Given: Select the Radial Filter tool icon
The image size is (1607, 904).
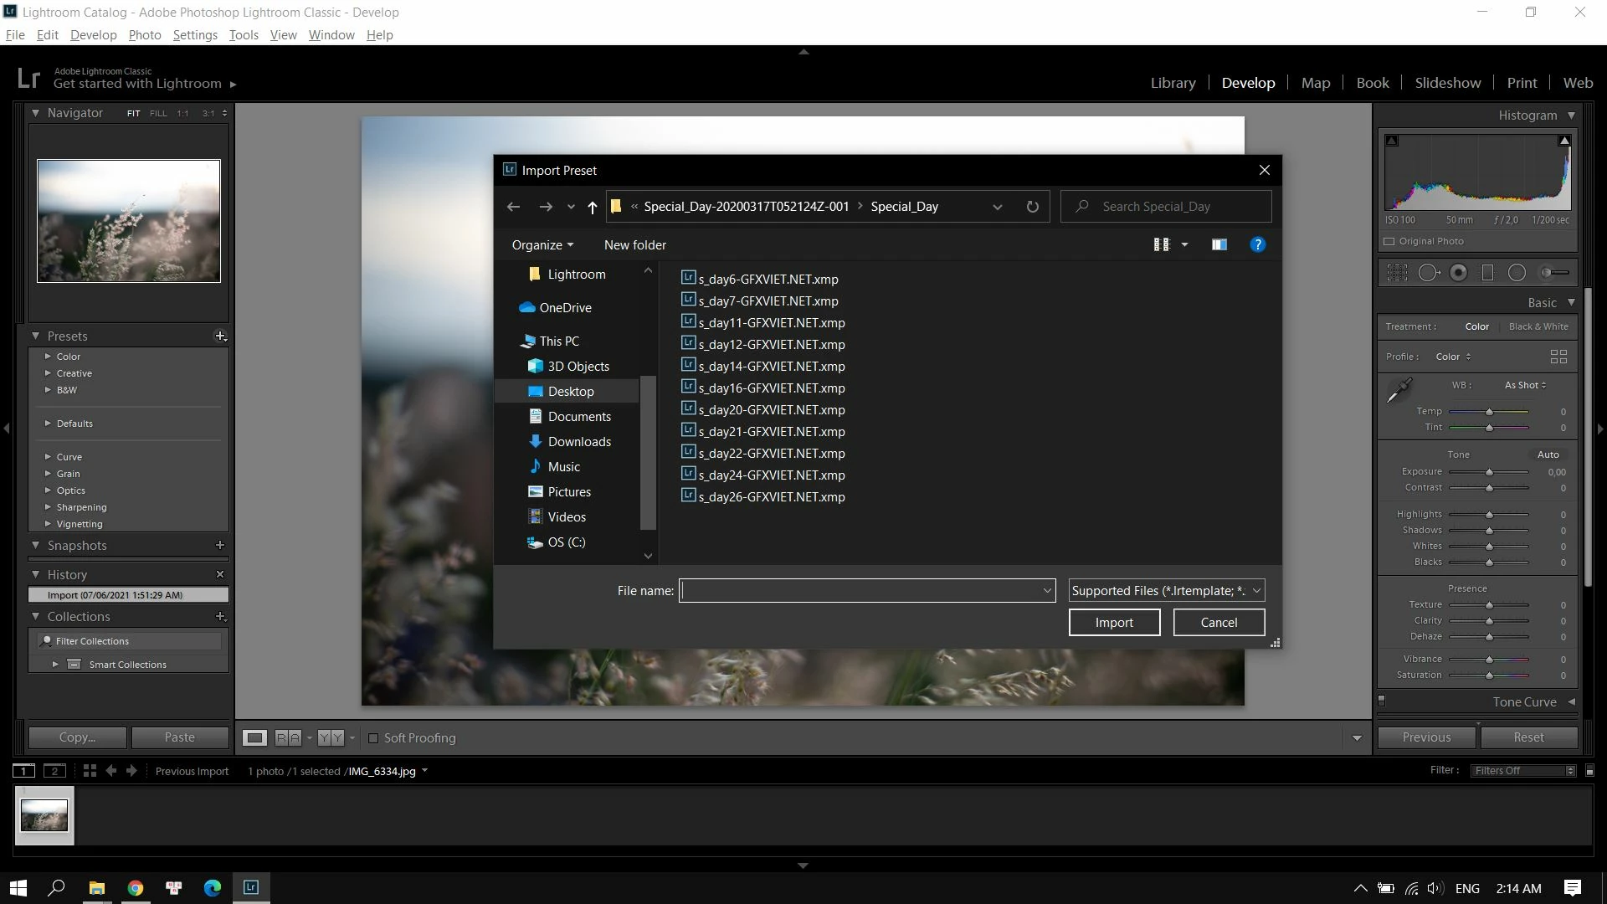Looking at the screenshot, I should (1517, 273).
